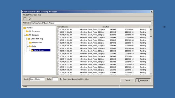Click the file list scroll up arrow

point(151,29)
